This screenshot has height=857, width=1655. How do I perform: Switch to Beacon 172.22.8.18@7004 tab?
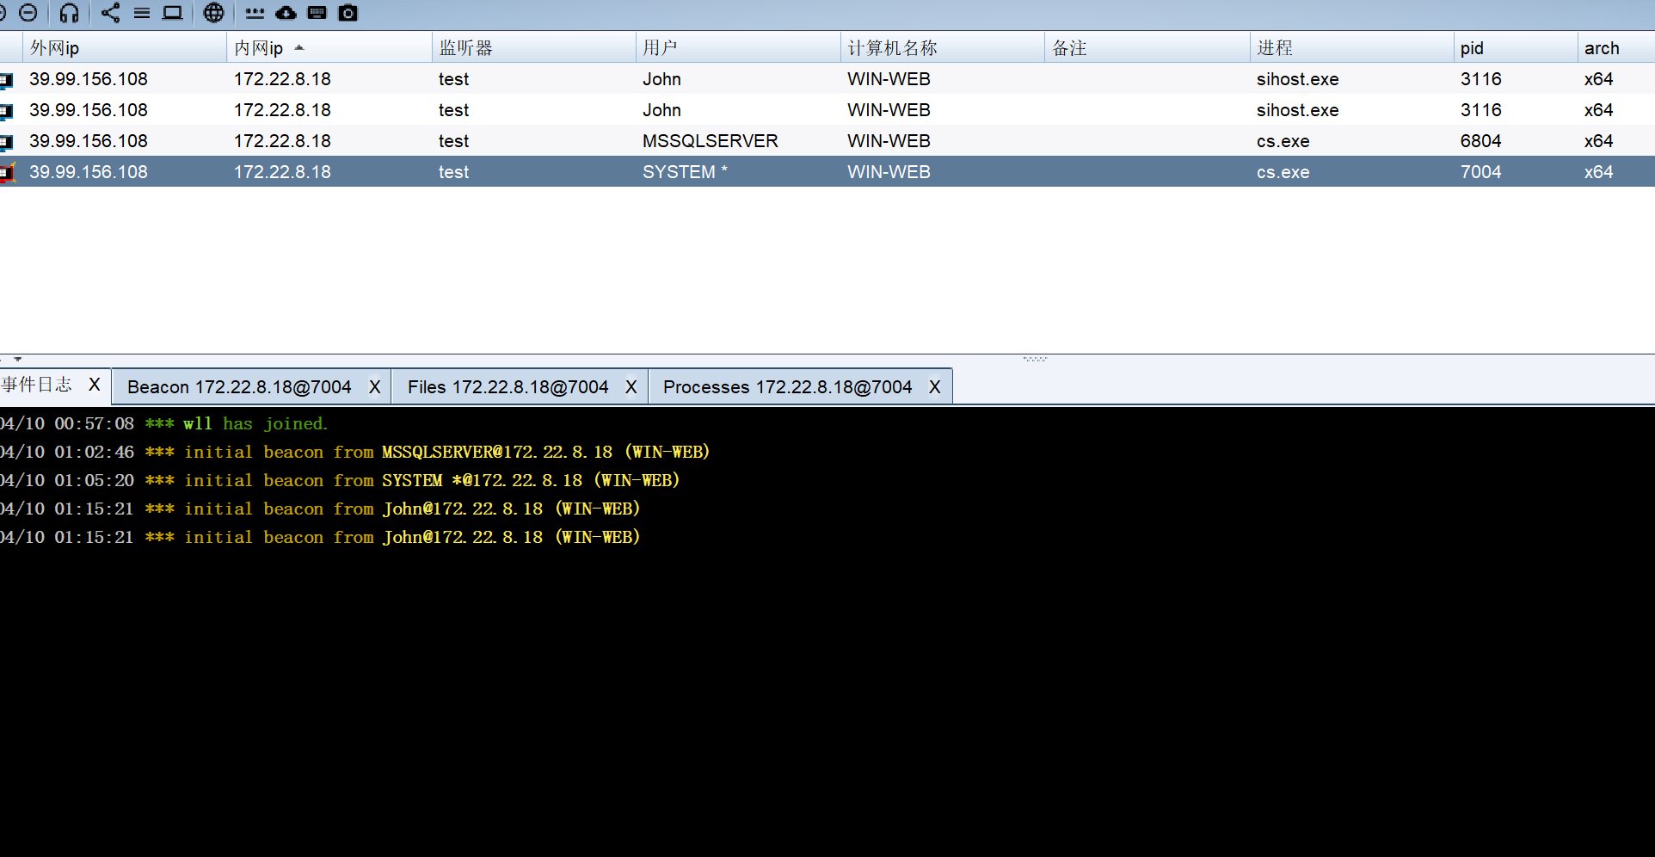(x=239, y=387)
